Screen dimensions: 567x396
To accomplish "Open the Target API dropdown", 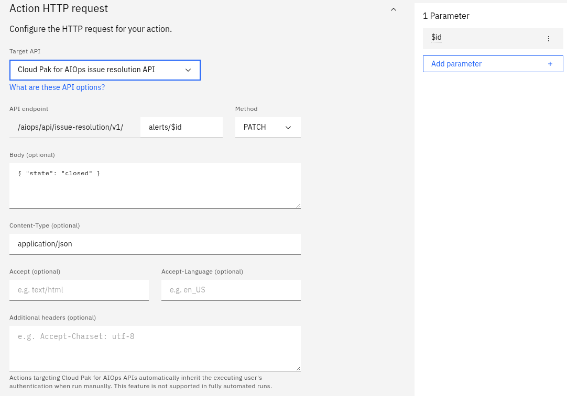I will click(x=105, y=70).
